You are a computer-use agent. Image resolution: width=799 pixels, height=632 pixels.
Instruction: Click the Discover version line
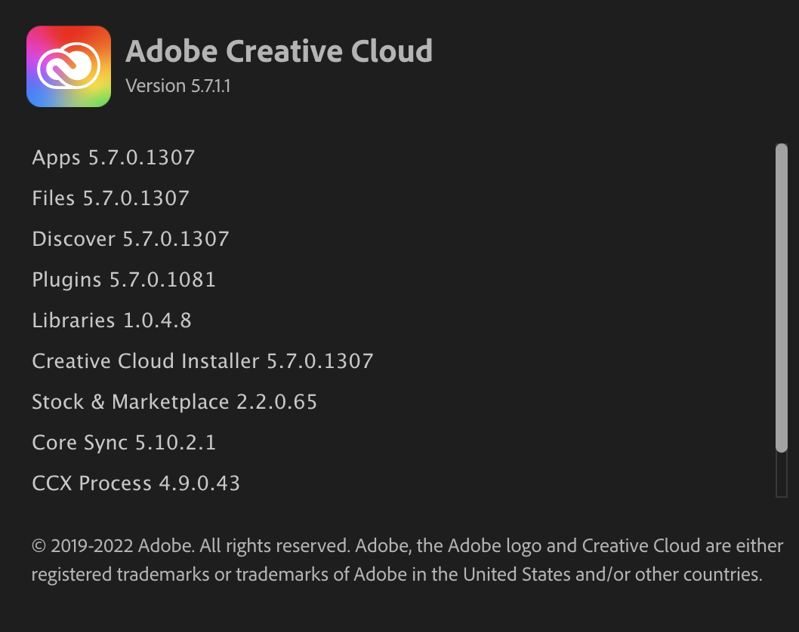(130, 239)
